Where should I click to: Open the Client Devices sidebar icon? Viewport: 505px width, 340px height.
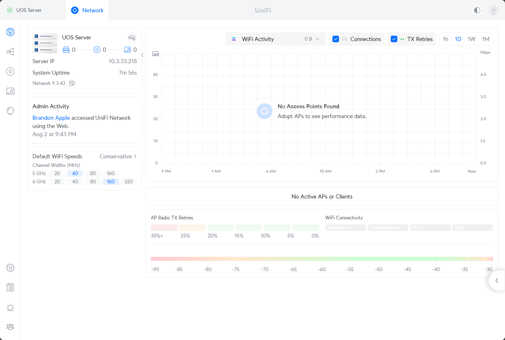pos(10,91)
